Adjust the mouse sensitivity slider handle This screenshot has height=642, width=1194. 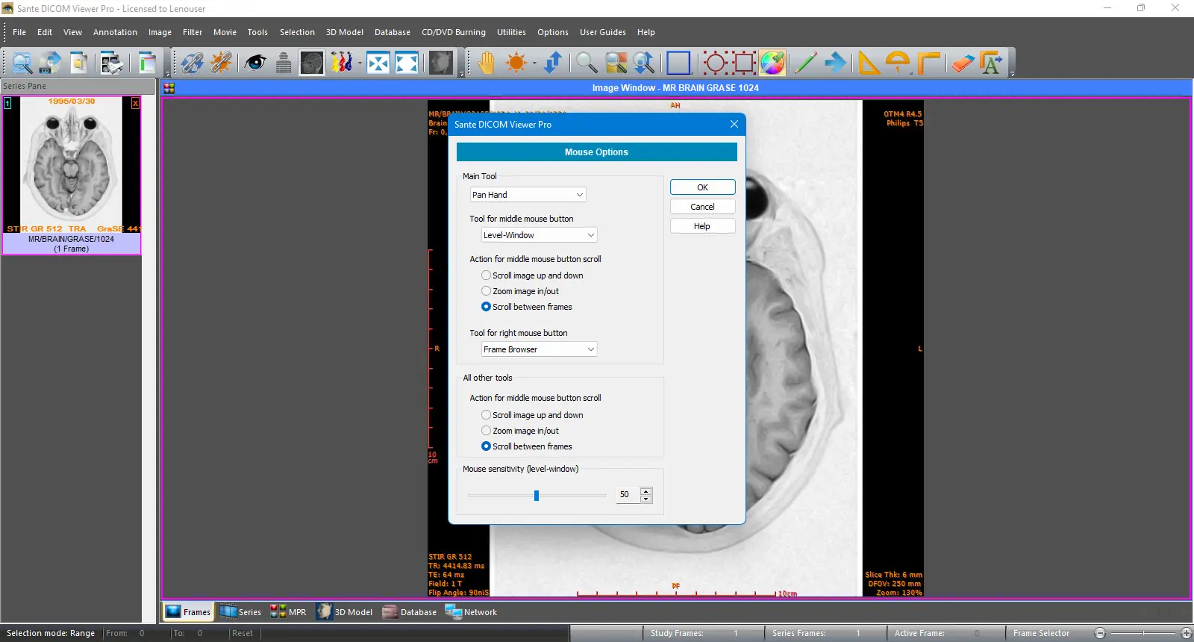pos(537,496)
